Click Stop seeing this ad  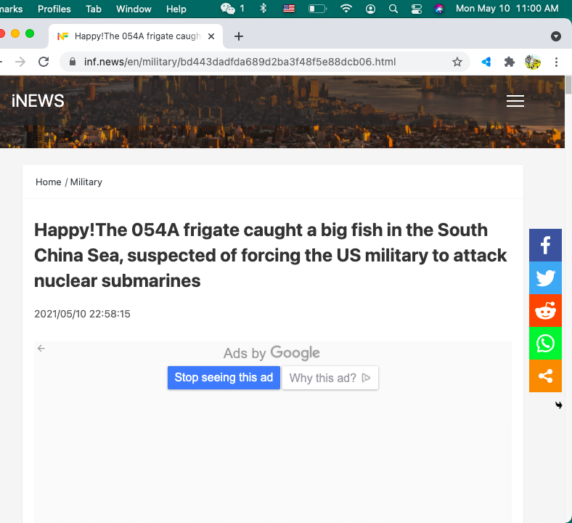tap(224, 378)
